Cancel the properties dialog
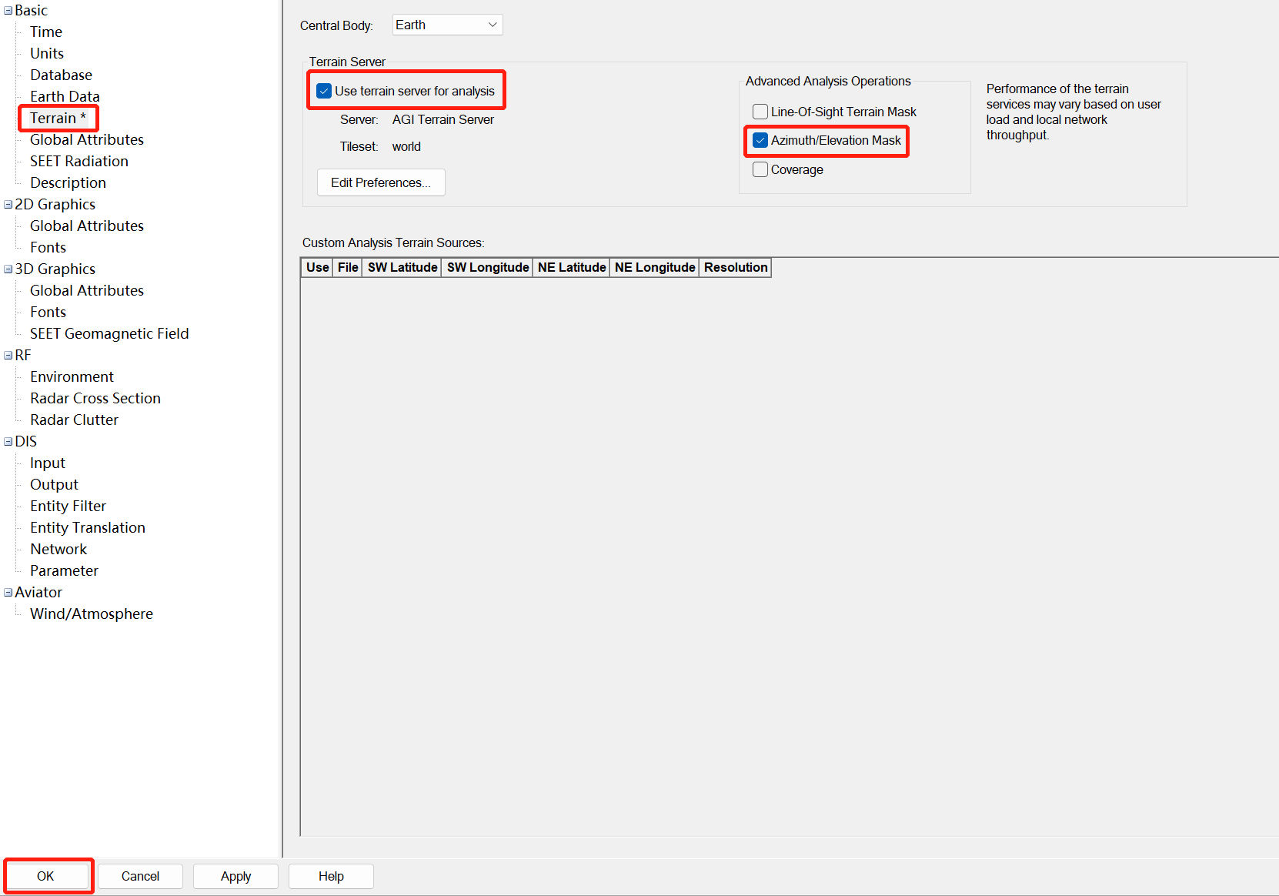The height and width of the screenshot is (896, 1279). click(x=140, y=876)
